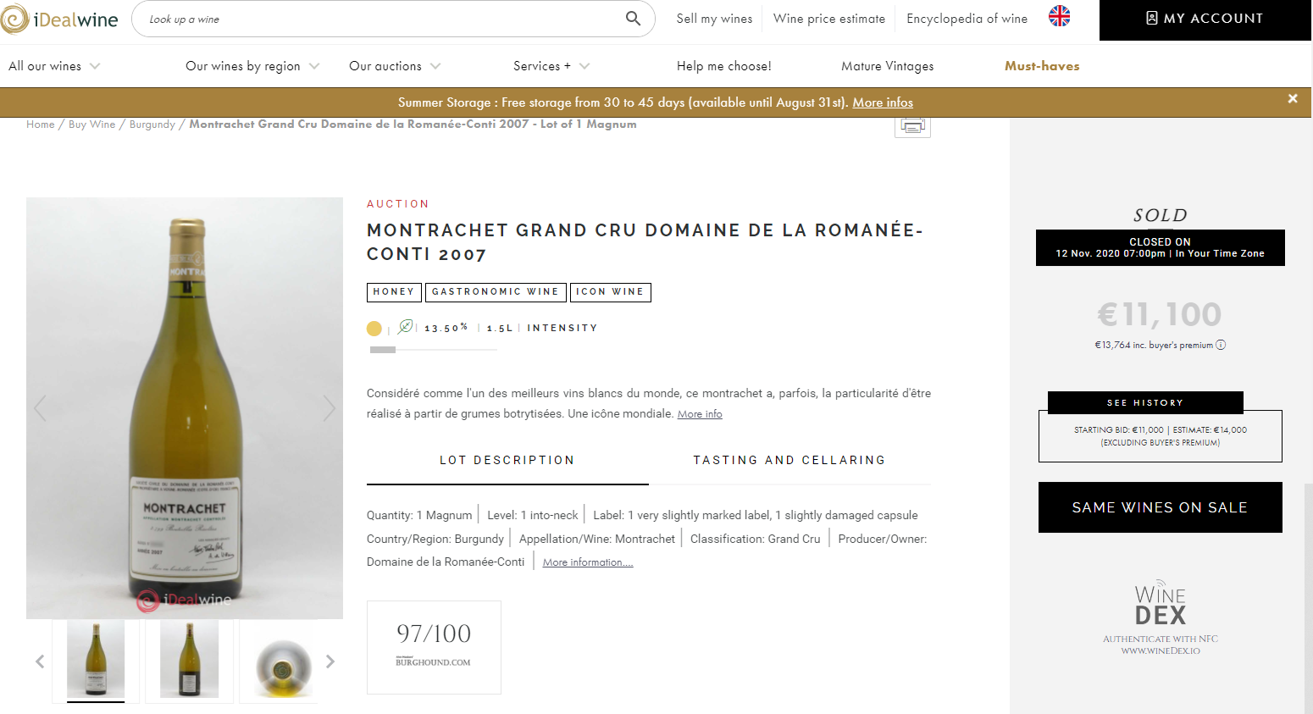Click Same Wines On Sale button
Screen dimensions: 1313x714
[x=1160, y=507]
